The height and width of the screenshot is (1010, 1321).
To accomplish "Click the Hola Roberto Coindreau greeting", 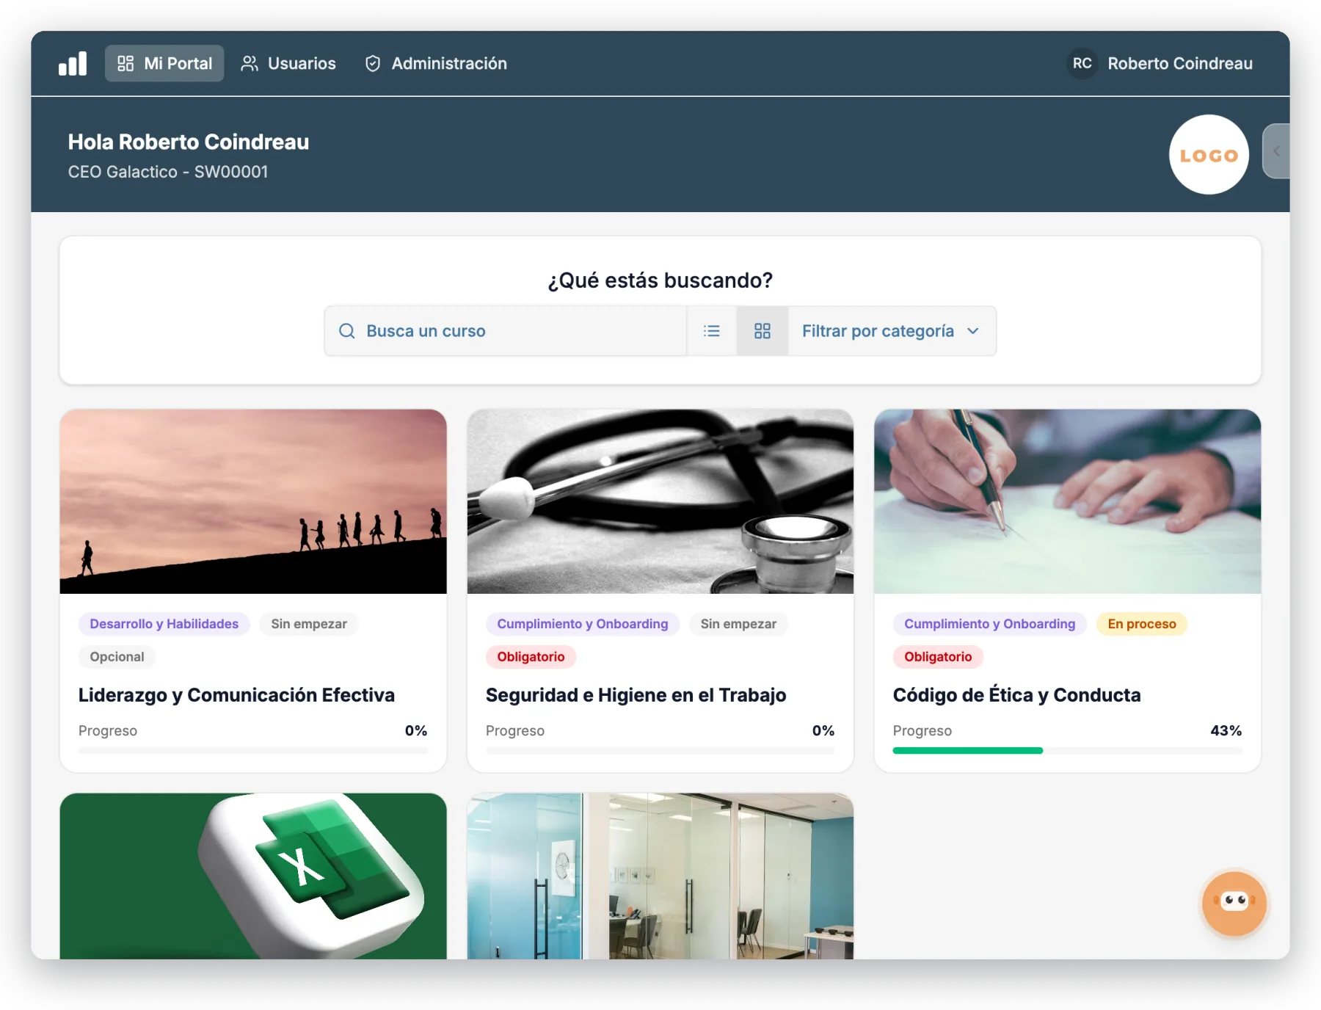I will pos(189,142).
